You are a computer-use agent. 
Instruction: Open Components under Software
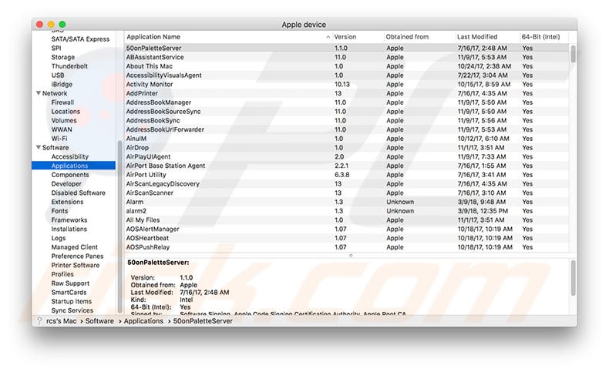pos(70,175)
